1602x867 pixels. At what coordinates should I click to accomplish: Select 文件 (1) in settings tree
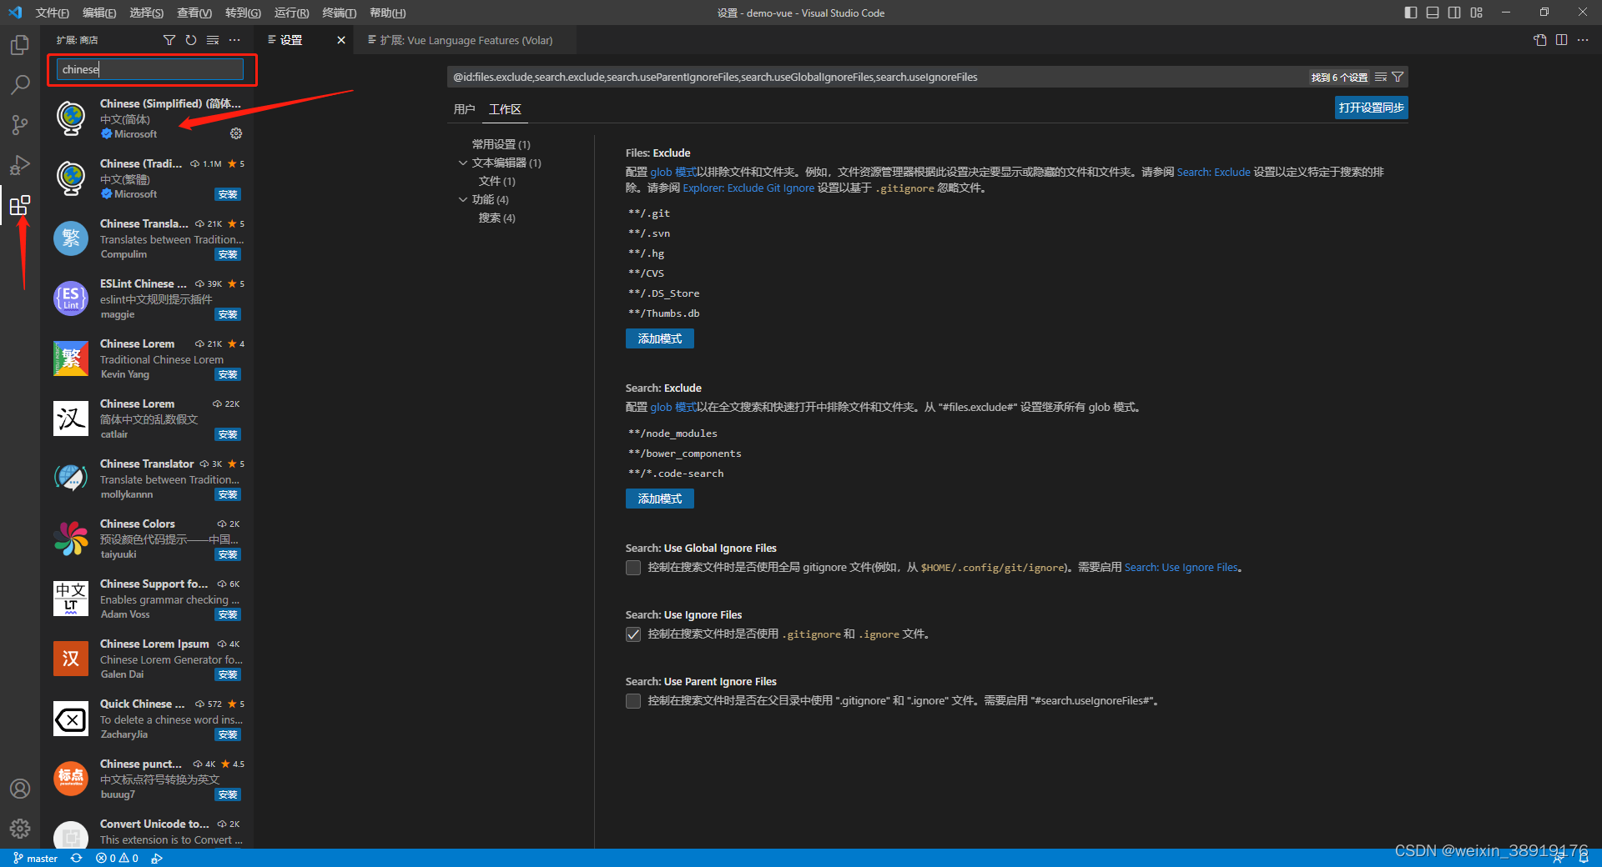(497, 181)
